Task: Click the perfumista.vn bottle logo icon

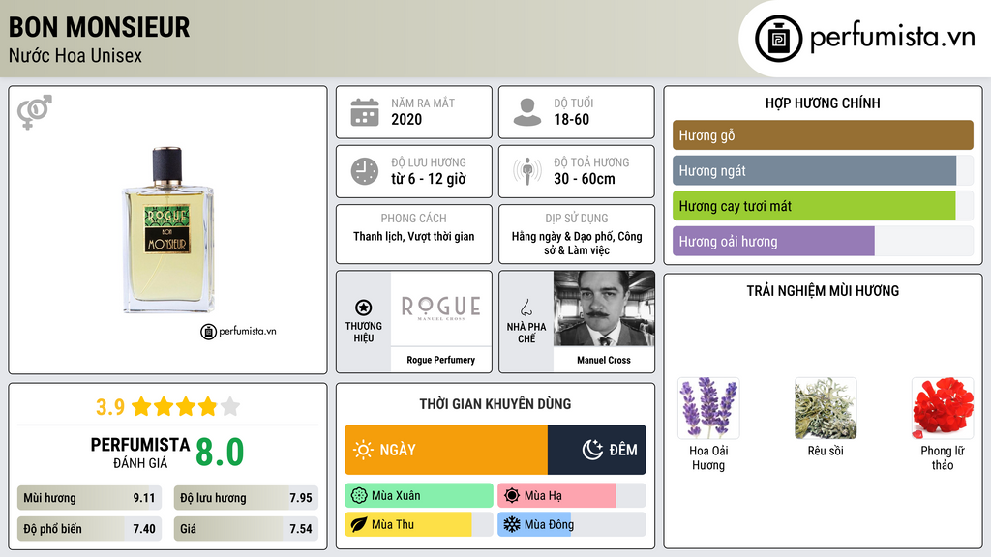Action: pyautogui.click(x=779, y=39)
